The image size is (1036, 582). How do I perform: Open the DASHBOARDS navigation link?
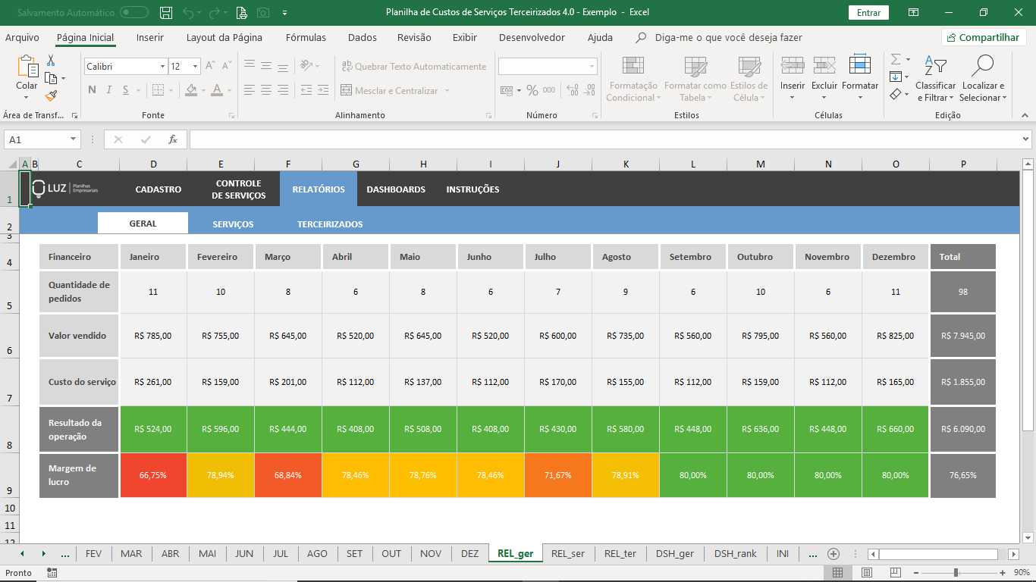pos(396,189)
